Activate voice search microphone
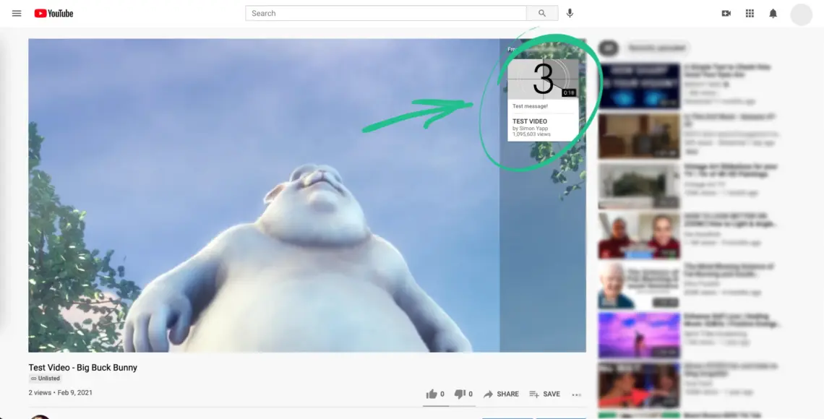The image size is (824, 419). point(570,14)
